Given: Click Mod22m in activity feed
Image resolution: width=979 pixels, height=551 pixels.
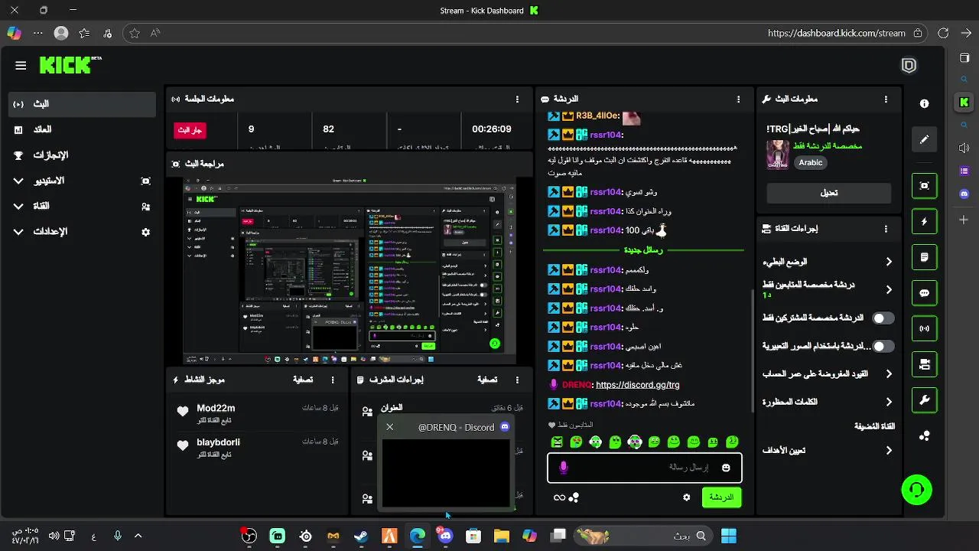Looking at the screenshot, I should click(216, 409).
